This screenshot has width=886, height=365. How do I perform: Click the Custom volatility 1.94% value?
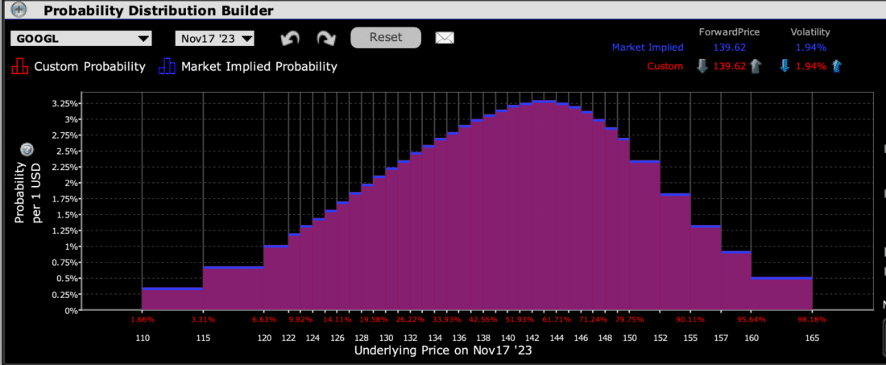(x=811, y=67)
